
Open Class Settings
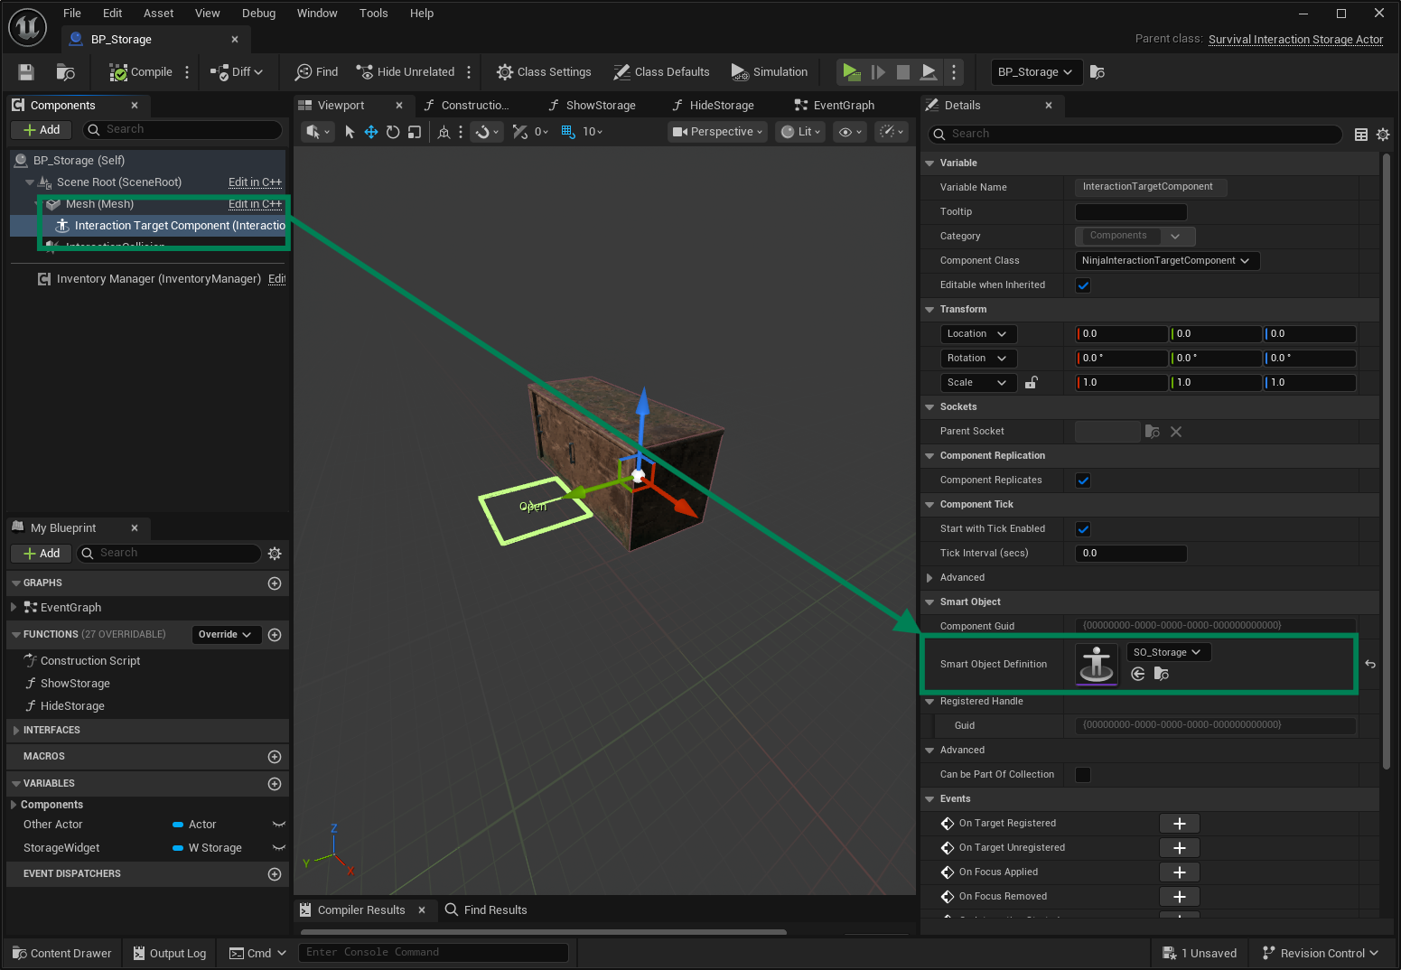click(543, 71)
